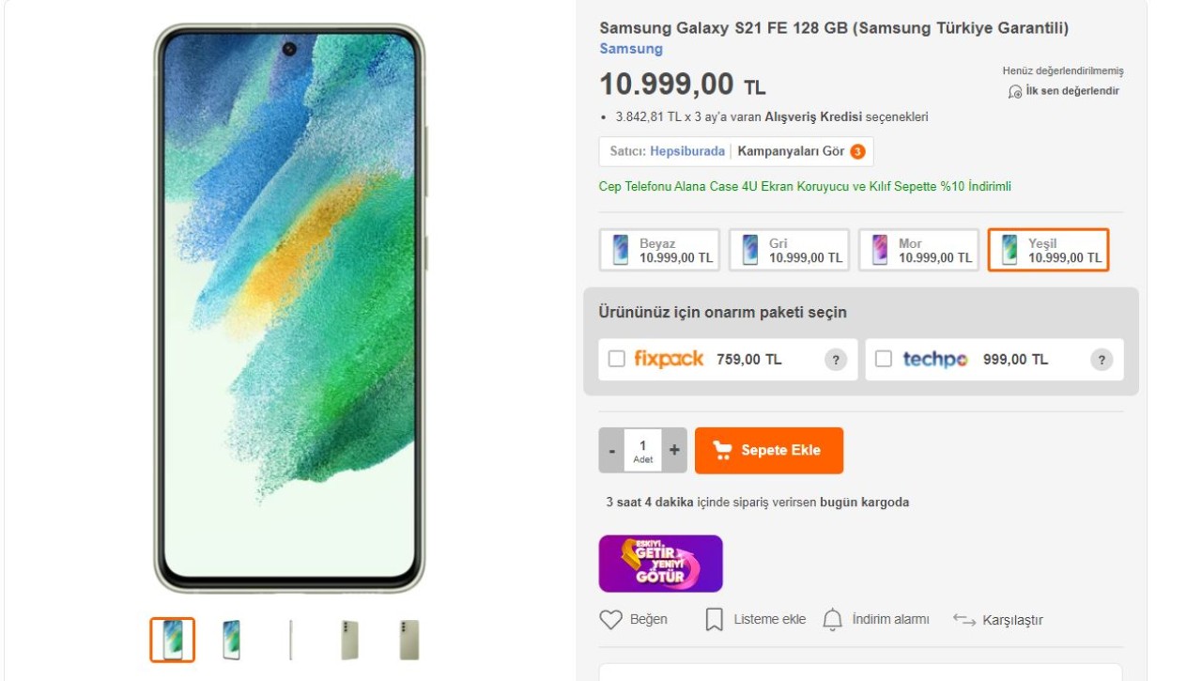Open the techpo help question mark
This screenshot has height=681, width=1202.
(1101, 359)
